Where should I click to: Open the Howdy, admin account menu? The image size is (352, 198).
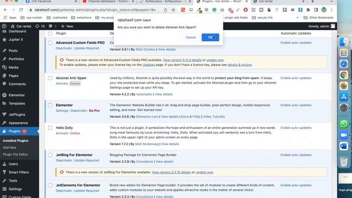pos(321,26)
